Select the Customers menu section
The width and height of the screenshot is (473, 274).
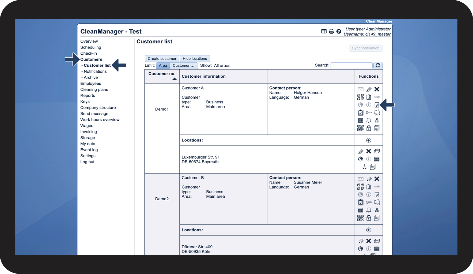coord(91,59)
